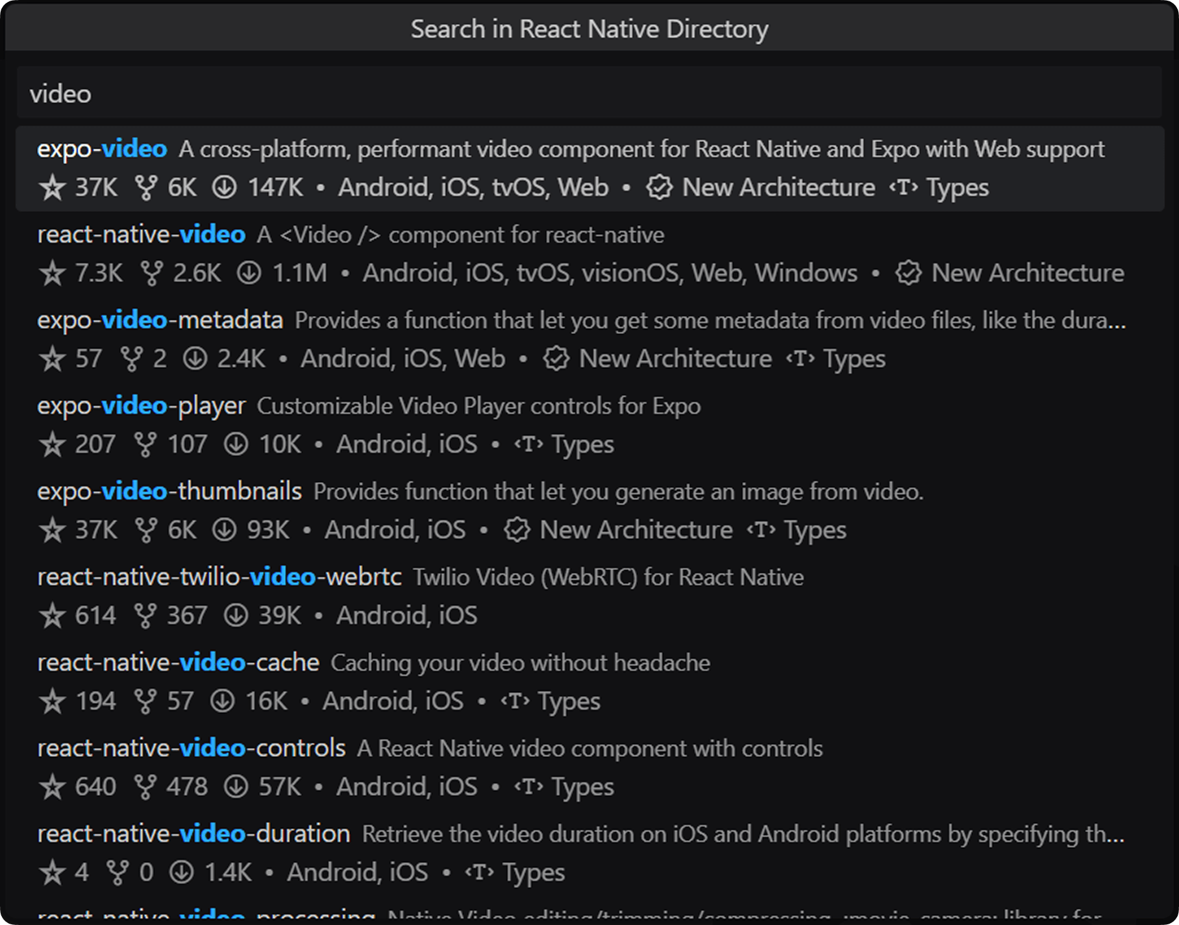Viewport: 1179px width, 925px height.
Task: Choose react-native-video-controls result
Action: click(589, 767)
